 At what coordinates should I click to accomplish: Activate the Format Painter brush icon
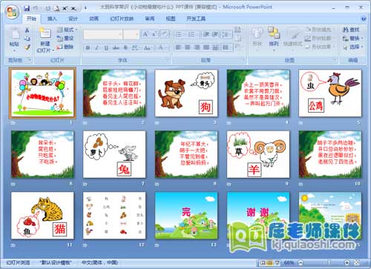27,47
